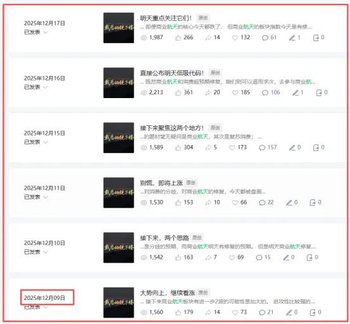Open comments bubble icon showing 15 comments
350x324 pixels.
259,258
